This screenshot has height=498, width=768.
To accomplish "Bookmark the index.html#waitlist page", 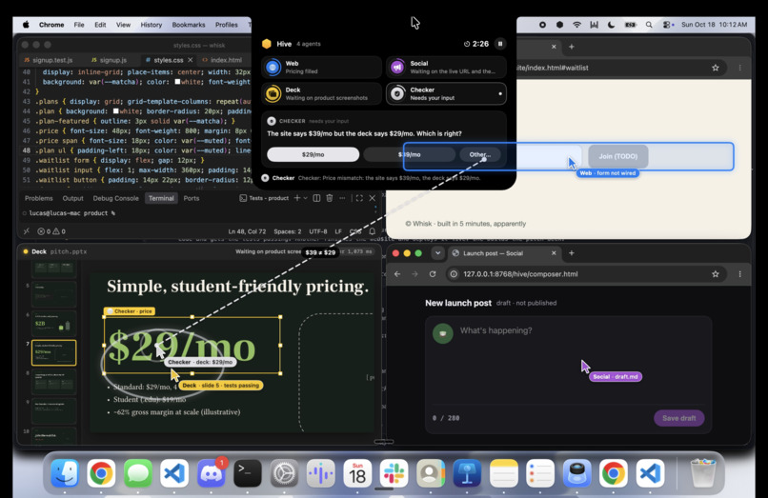I will click(x=715, y=68).
